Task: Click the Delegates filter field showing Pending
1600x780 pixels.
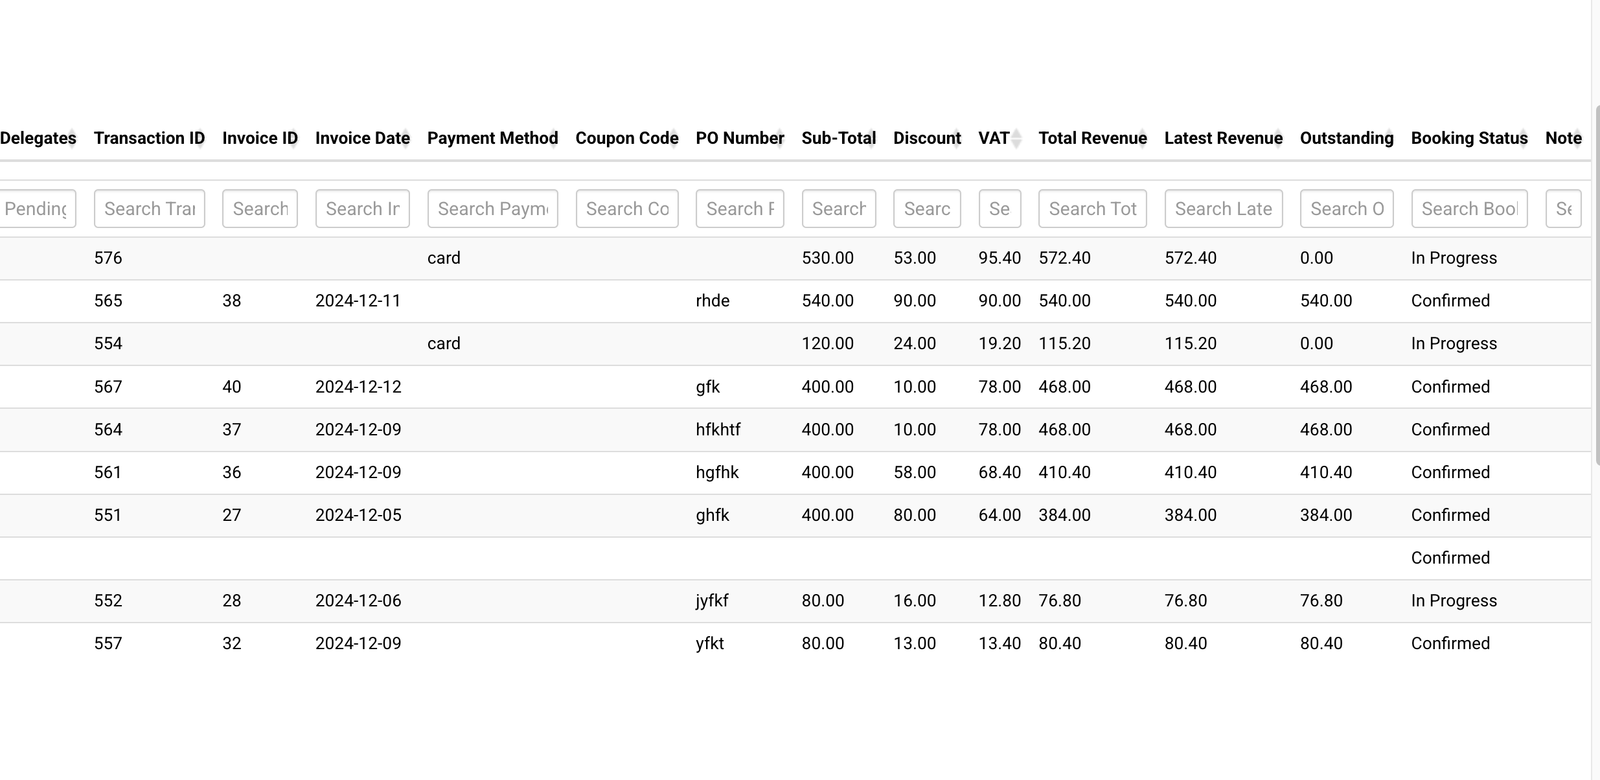Action: (38, 209)
